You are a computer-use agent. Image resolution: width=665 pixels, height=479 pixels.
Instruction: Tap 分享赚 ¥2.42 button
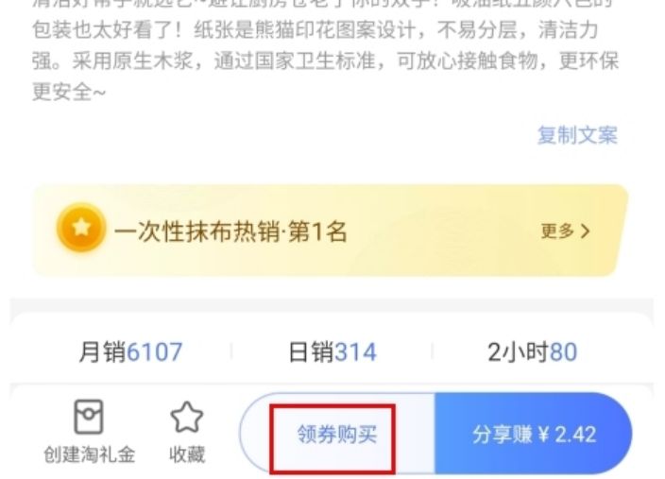(534, 435)
